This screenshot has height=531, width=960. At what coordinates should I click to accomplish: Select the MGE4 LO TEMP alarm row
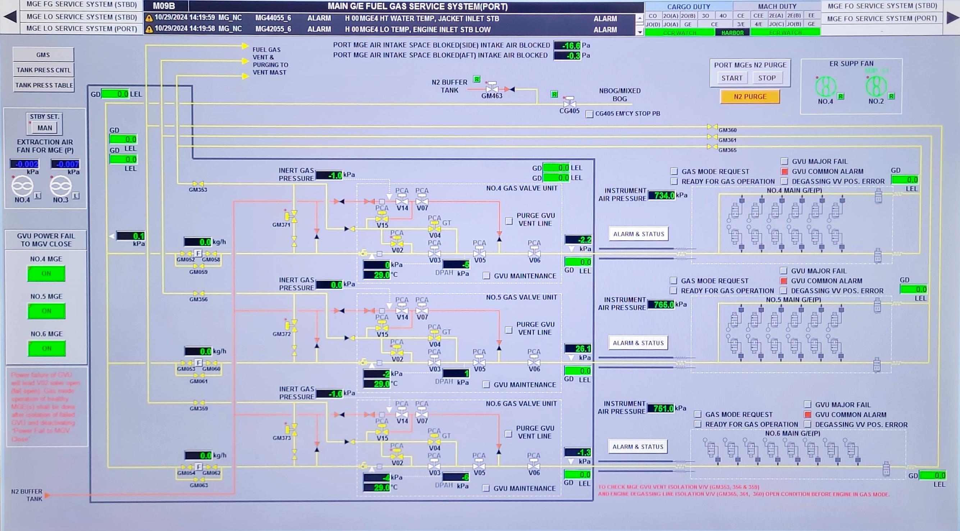point(390,29)
